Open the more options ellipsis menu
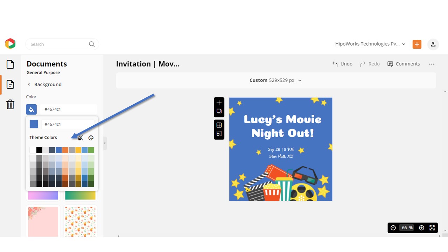This screenshot has height=252, width=448. tap(432, 64)
